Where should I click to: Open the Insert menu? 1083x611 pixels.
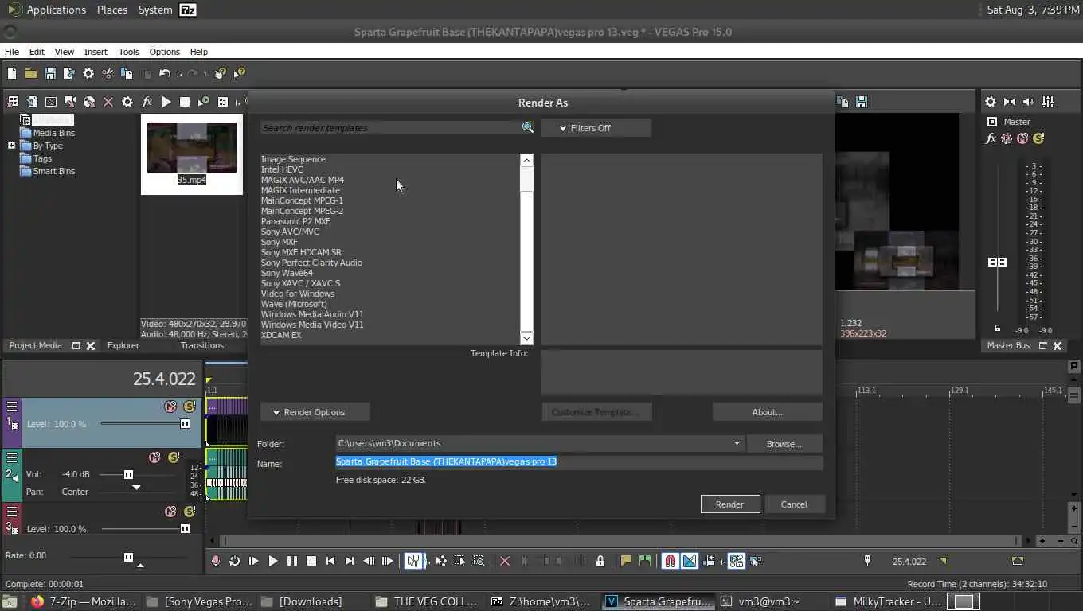pyautogui.click(x=96, y=52)
